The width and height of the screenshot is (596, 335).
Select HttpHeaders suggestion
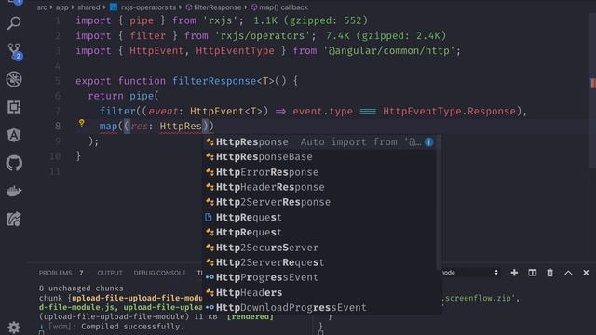[318, 292]
